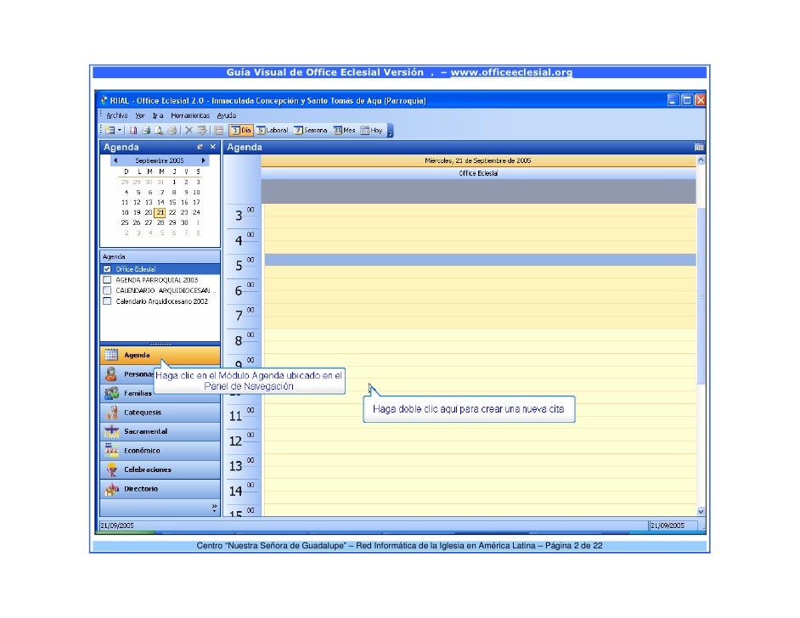Click the calendar icon in Agenda header right
Image resolution: width=800 pixels, height=618 pixels.
tap(699, 147)
